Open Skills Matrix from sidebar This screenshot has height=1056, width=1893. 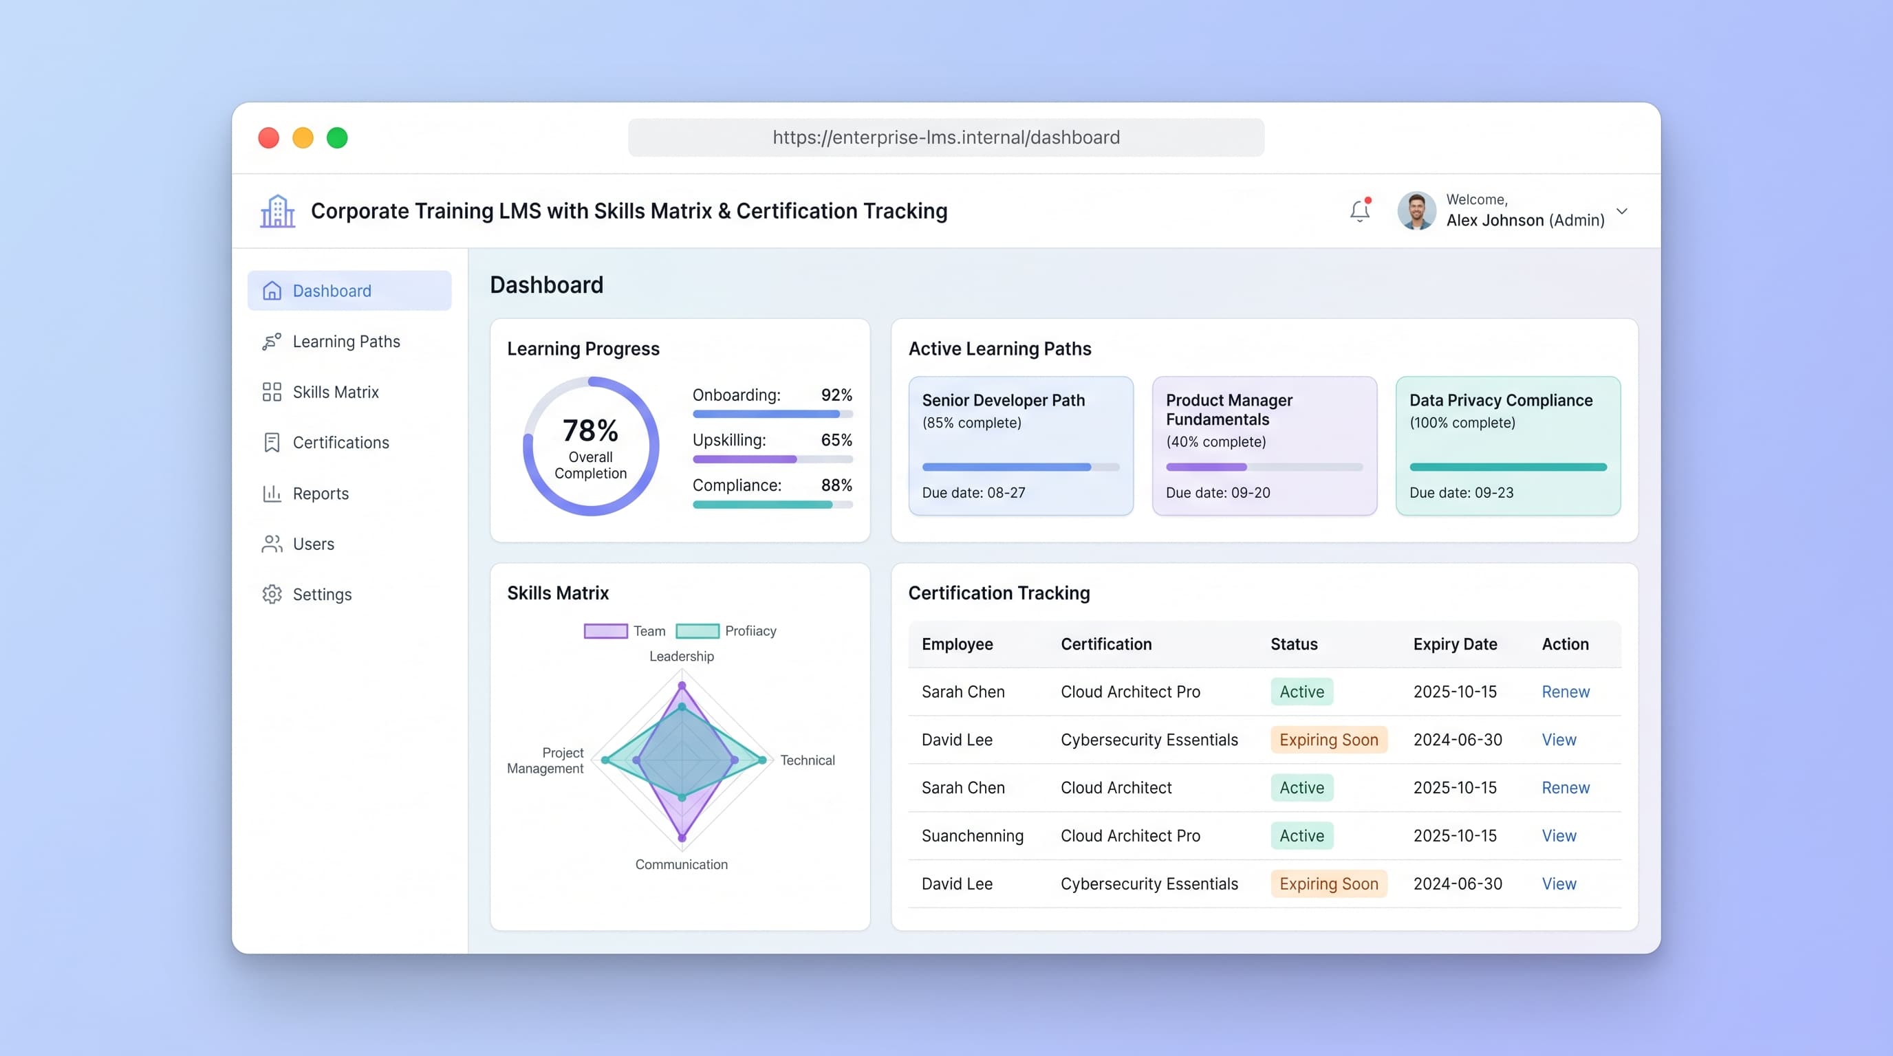[x=350, y=392]
